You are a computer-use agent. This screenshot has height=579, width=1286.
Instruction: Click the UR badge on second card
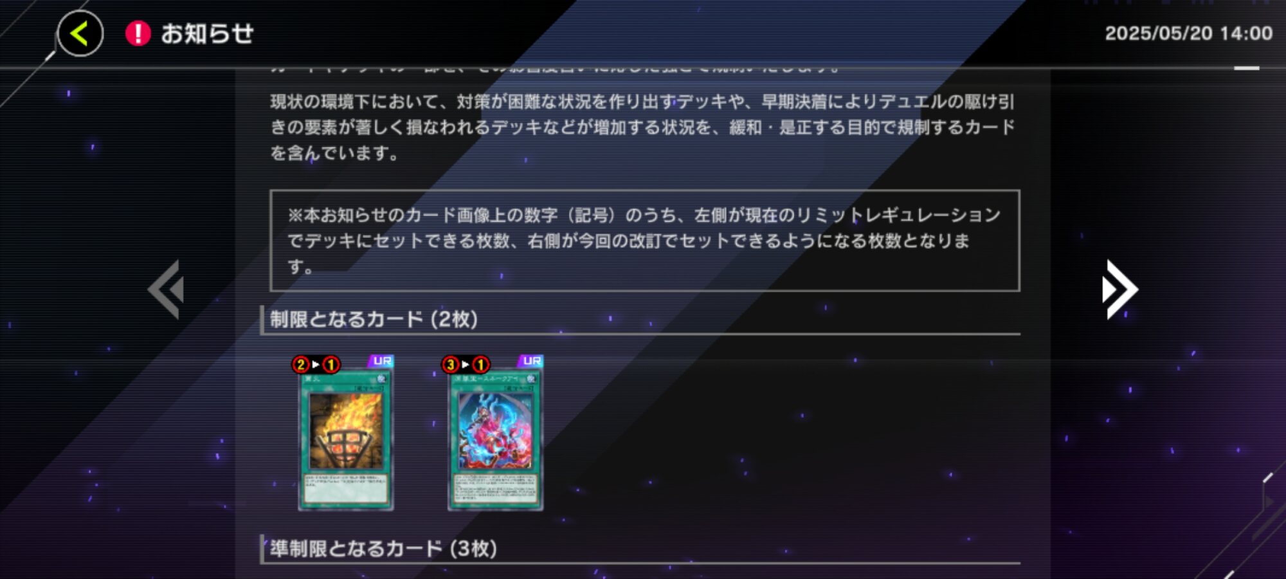pos(531,361)
